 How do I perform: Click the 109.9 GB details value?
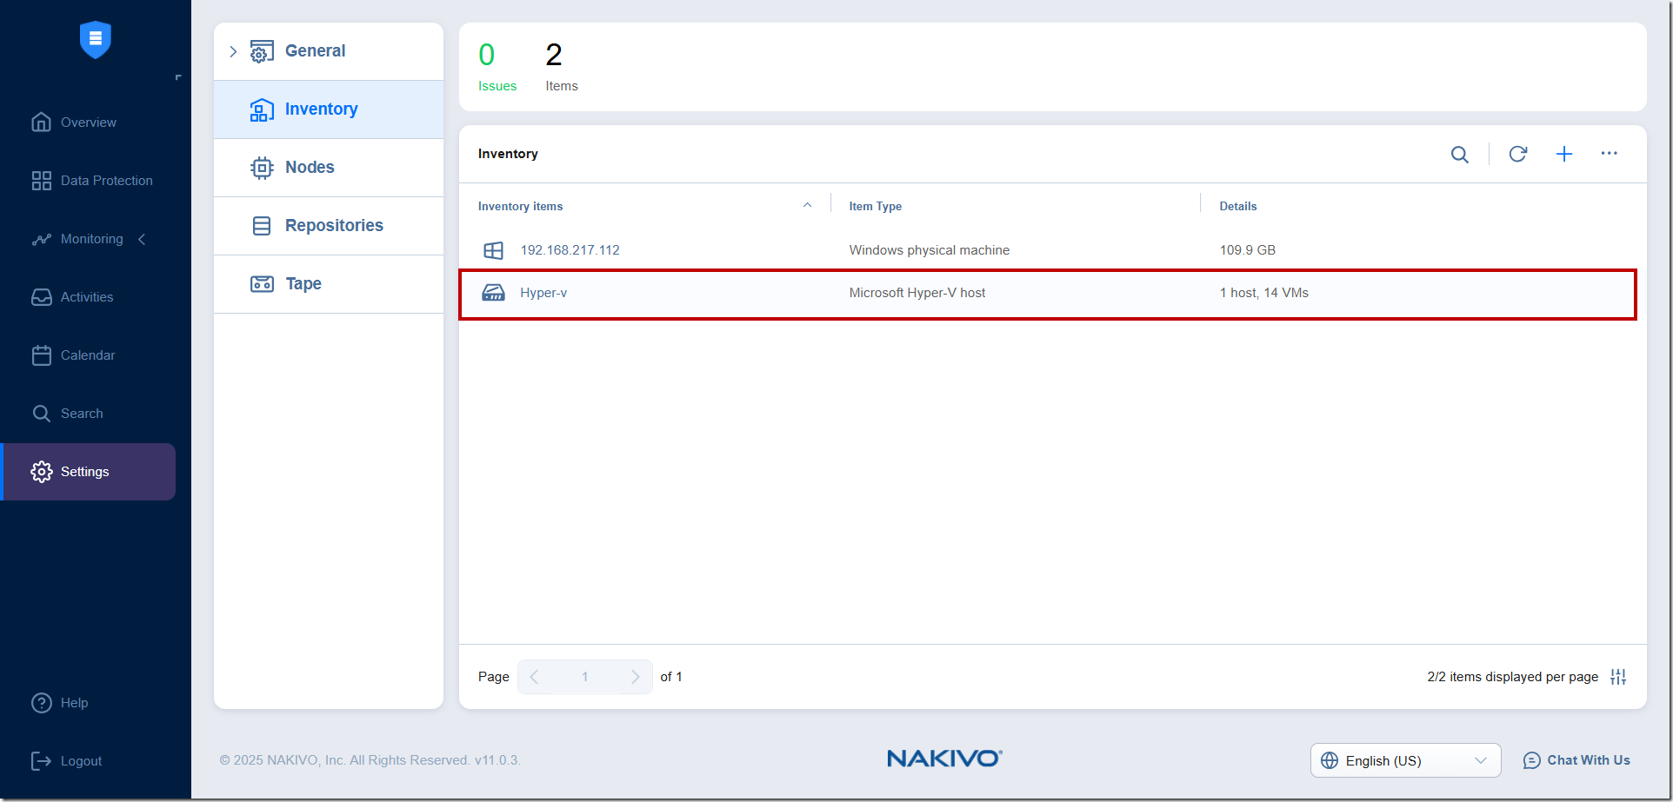tap(1247, 250)
